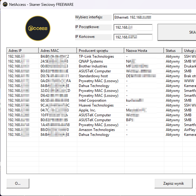Click the AirPlay service cell
Viewport: 196px width, 196px height.
point(190,130)
